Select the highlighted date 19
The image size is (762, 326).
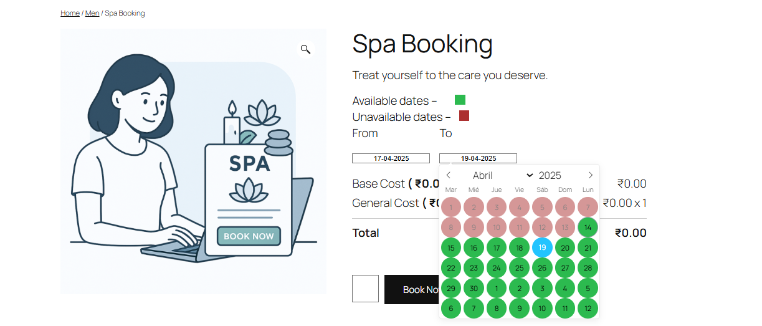542,247
